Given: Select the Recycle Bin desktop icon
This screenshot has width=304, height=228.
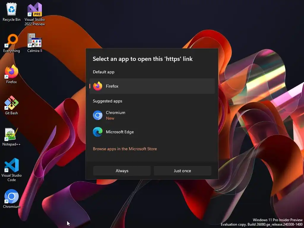Looking at the screenshot, I should click(12, 12).
